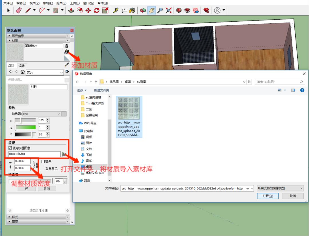Image resolution: width=309 pixels, height=236 pixels.
Task: Uncheck 使用纹理图像 checkbox
Action: click(10, 148)
